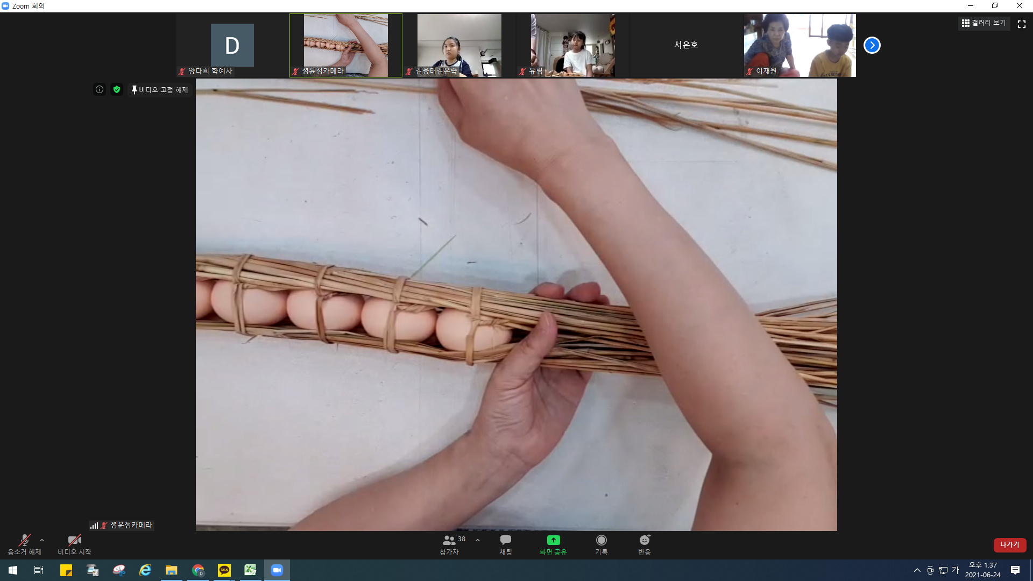The height and width of the screenshot is (581, 1033).
Task: Open the network tray icon
Action: point(943,570)
